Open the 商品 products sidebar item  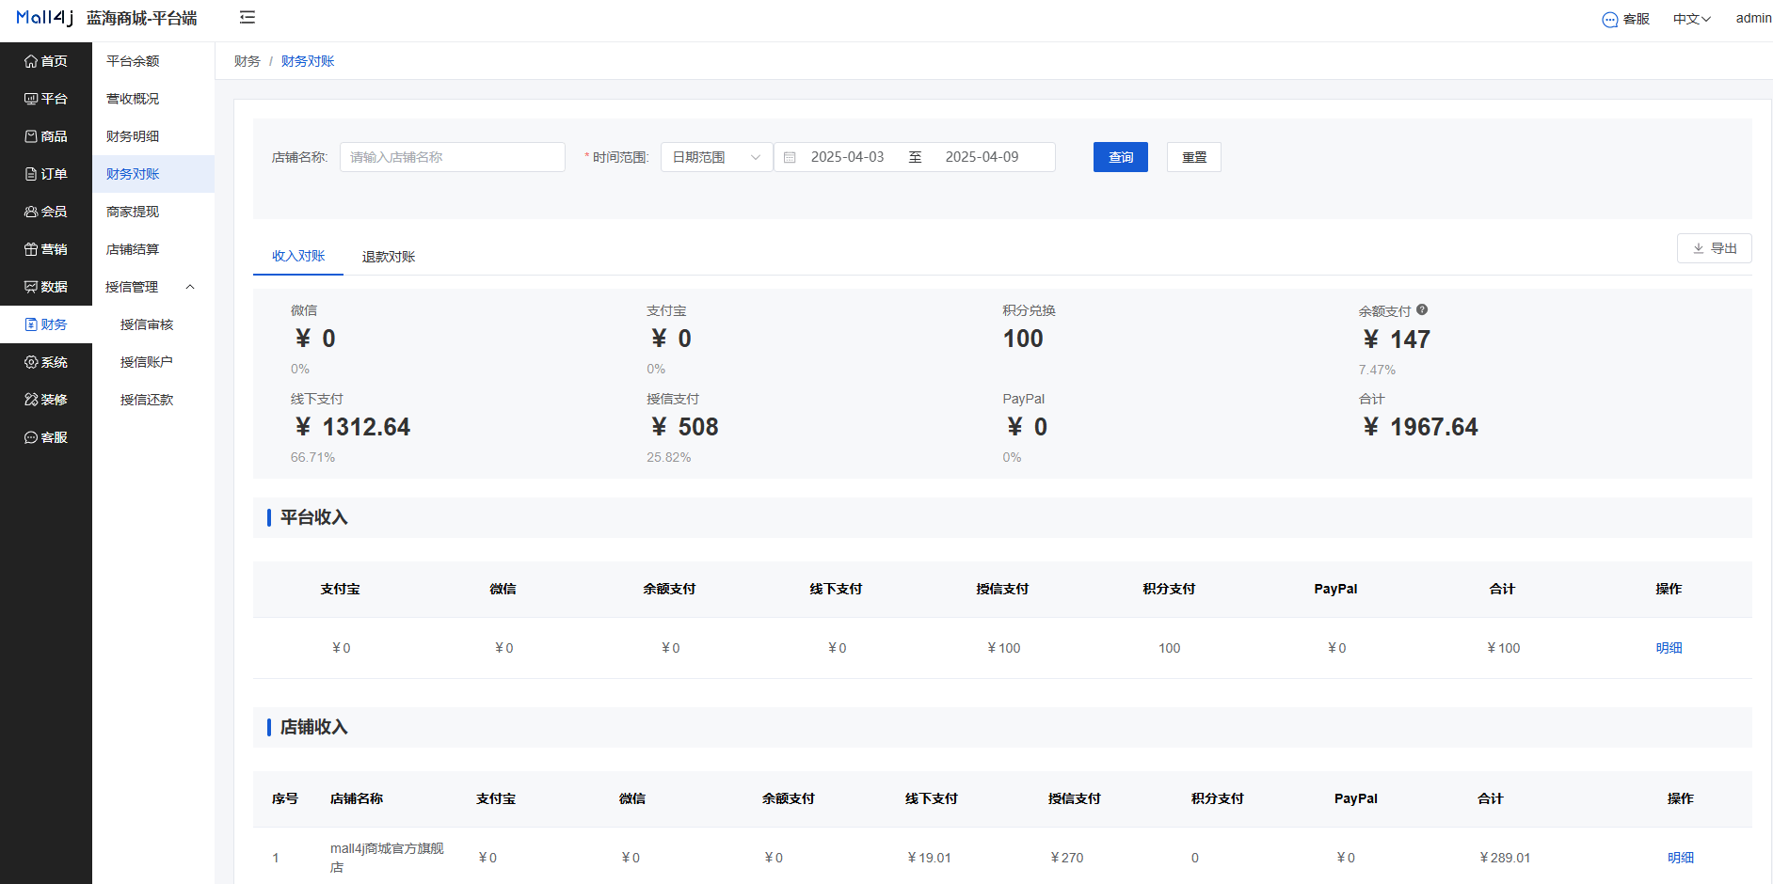46,136
